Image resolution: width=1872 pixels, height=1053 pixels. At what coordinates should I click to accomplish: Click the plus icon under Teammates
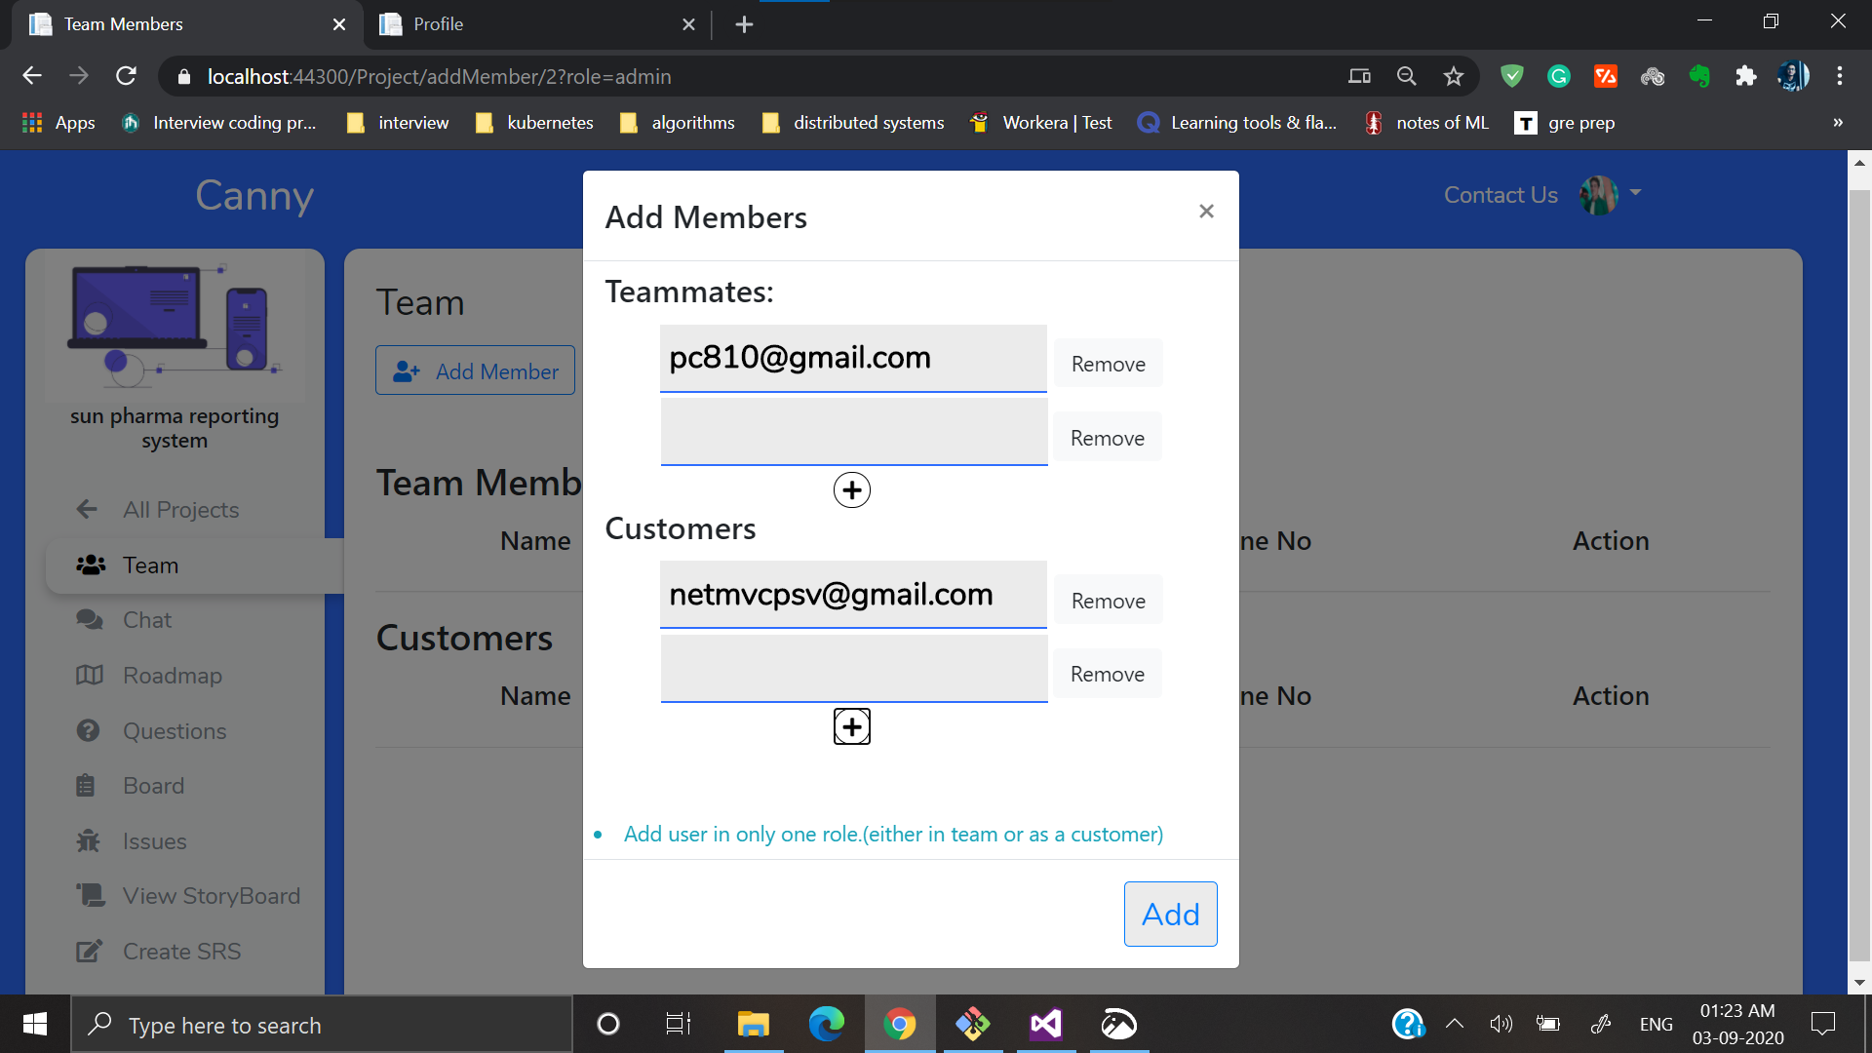[851, 489]
